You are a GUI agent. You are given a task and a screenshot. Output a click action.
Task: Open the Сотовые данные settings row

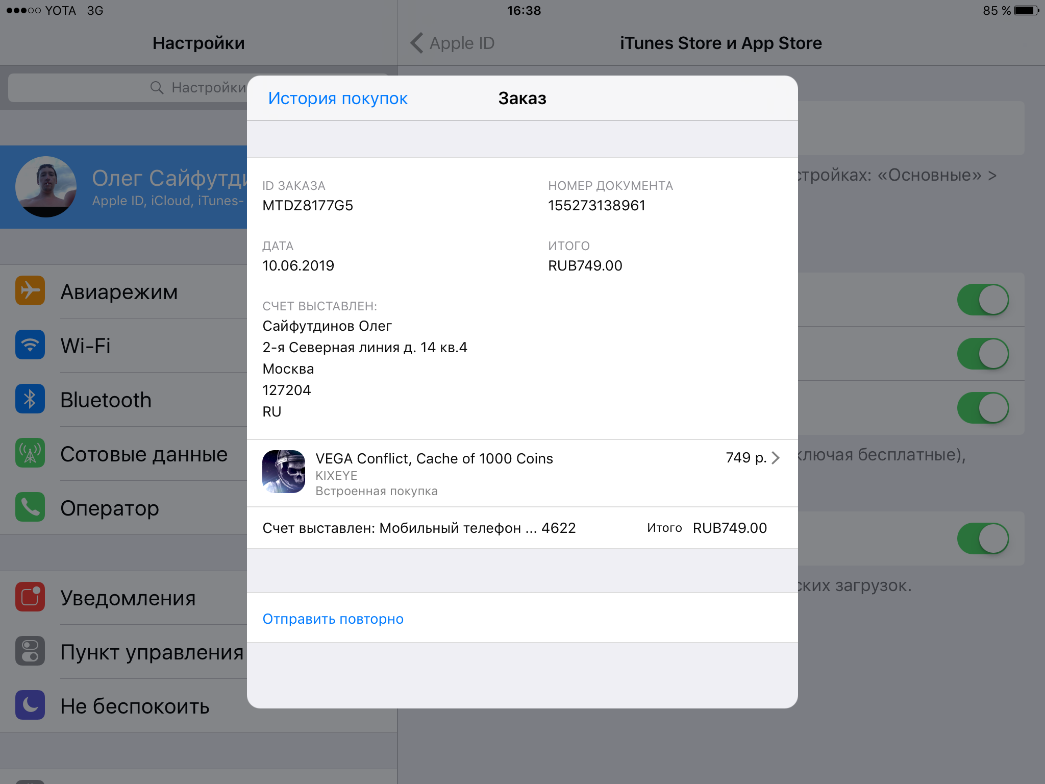[x=123, y=454]
